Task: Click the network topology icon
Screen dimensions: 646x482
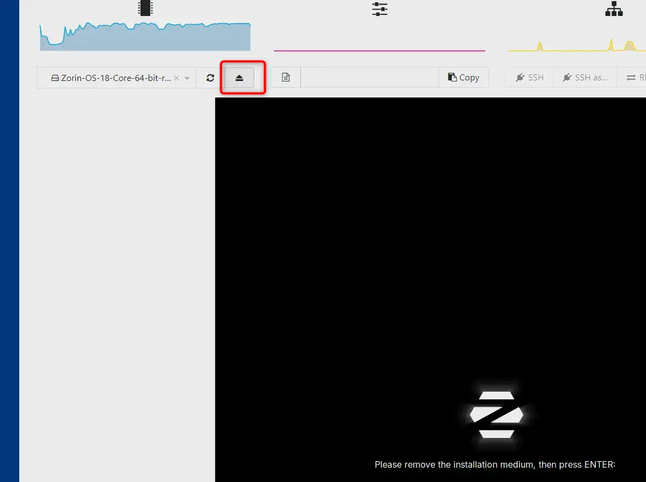Action: point(614,9)
